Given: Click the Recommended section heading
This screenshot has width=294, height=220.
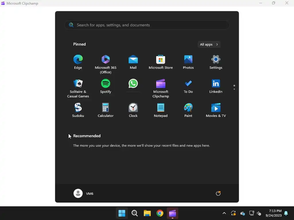Looking at the screenshot, I should click(87, 136).
